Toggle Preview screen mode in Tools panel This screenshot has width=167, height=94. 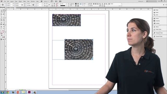tap(3, 39)
